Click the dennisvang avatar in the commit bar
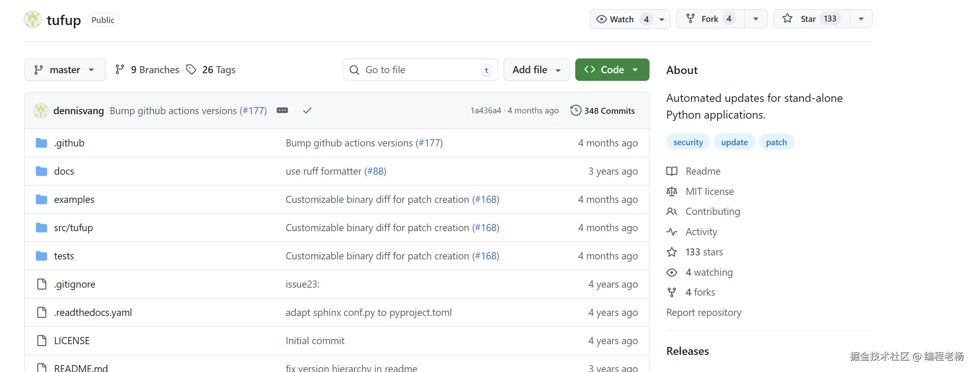Screen dimensions: 974x372 click(41, 111)
